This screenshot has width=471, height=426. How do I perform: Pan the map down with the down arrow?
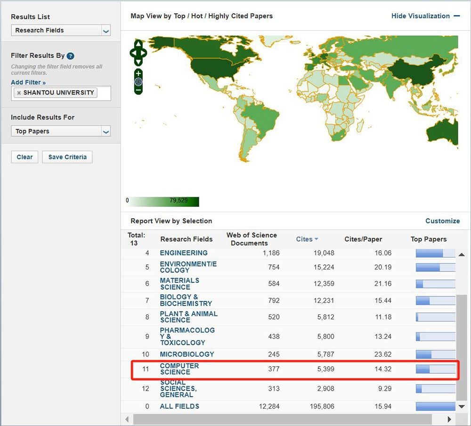coord(138,62)
